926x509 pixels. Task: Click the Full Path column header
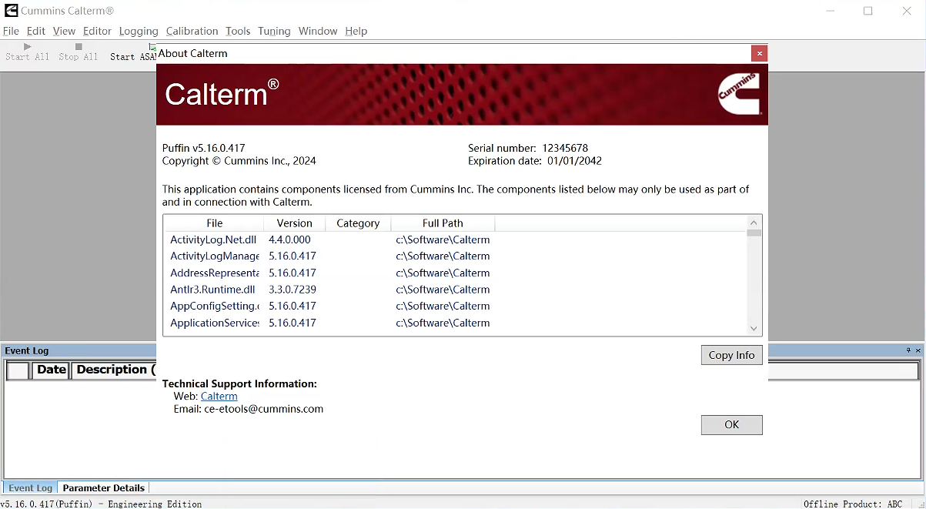[x=443, y=223]
